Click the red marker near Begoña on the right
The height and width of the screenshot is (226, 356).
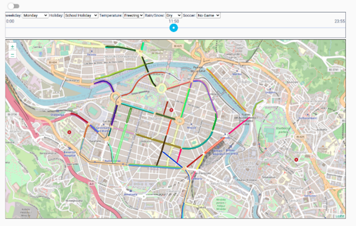tap(296, 160)
